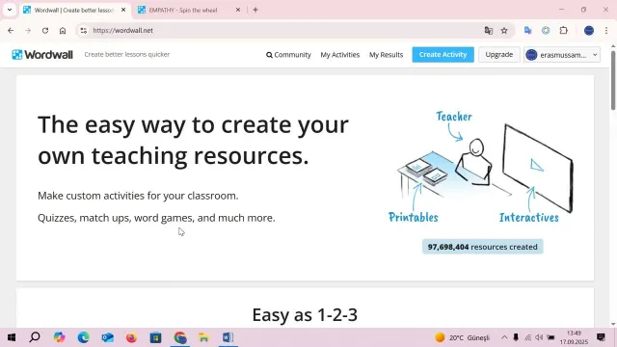This screenshot has width=617, height=347.
Task: Click the translate page icon
Action: tap(489, 30)
